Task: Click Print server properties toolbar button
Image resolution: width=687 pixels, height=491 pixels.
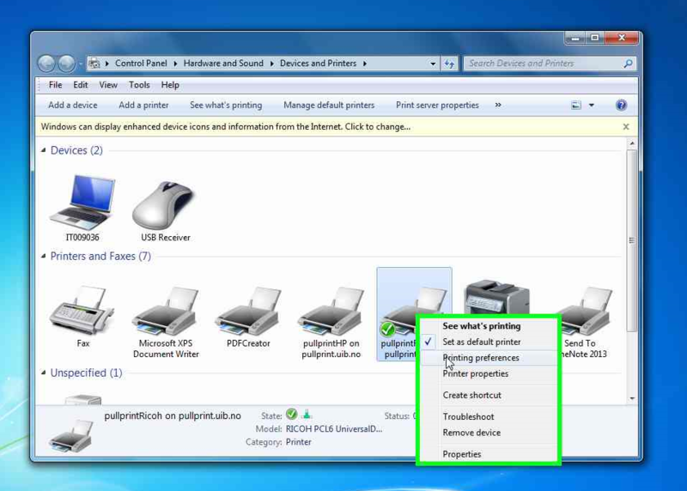Action: (x=437, y=105)
